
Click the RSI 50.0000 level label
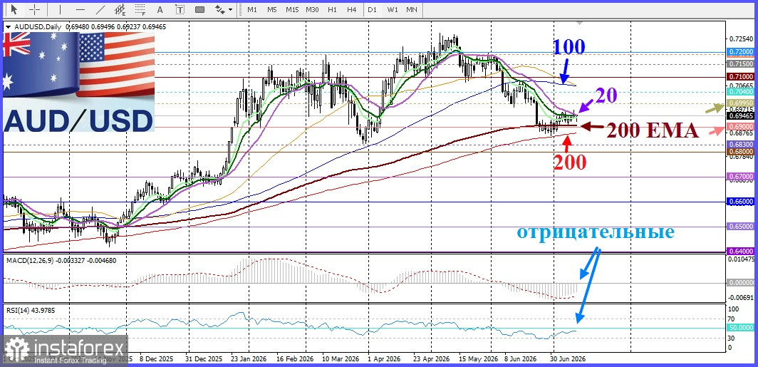tap(741, 328)
